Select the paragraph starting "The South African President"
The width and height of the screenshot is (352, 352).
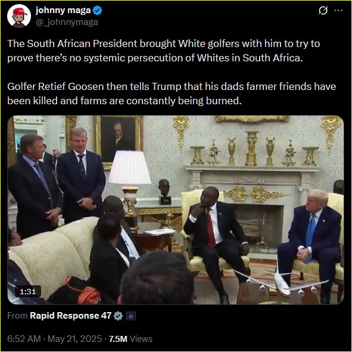click(x=164, y=51)
